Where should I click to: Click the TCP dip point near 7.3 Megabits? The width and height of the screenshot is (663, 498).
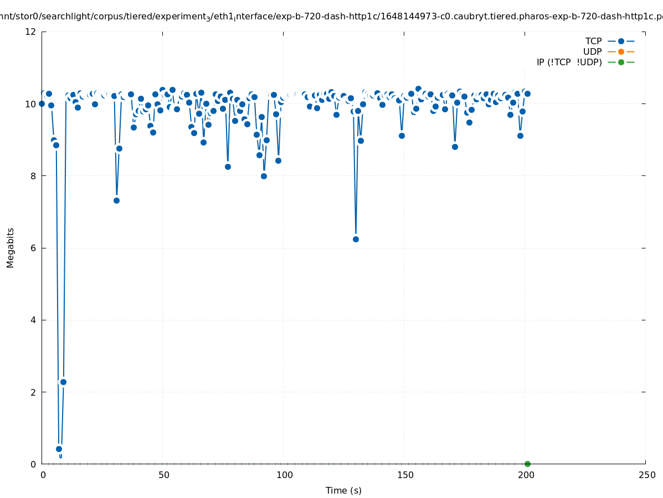pyautogui.click(x=116, y=200)
